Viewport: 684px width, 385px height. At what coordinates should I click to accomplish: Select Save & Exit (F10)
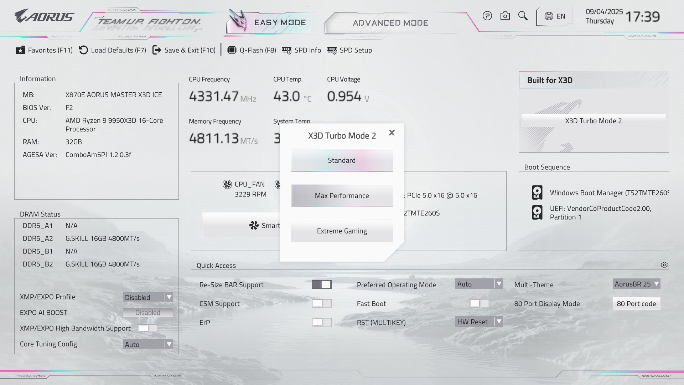(190, 50)
